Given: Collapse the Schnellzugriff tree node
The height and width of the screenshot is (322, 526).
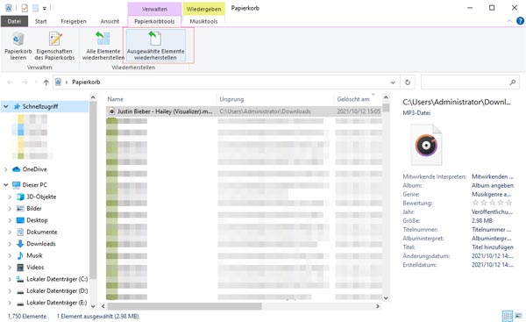Looking at the screenshot, I should (6, 107).
